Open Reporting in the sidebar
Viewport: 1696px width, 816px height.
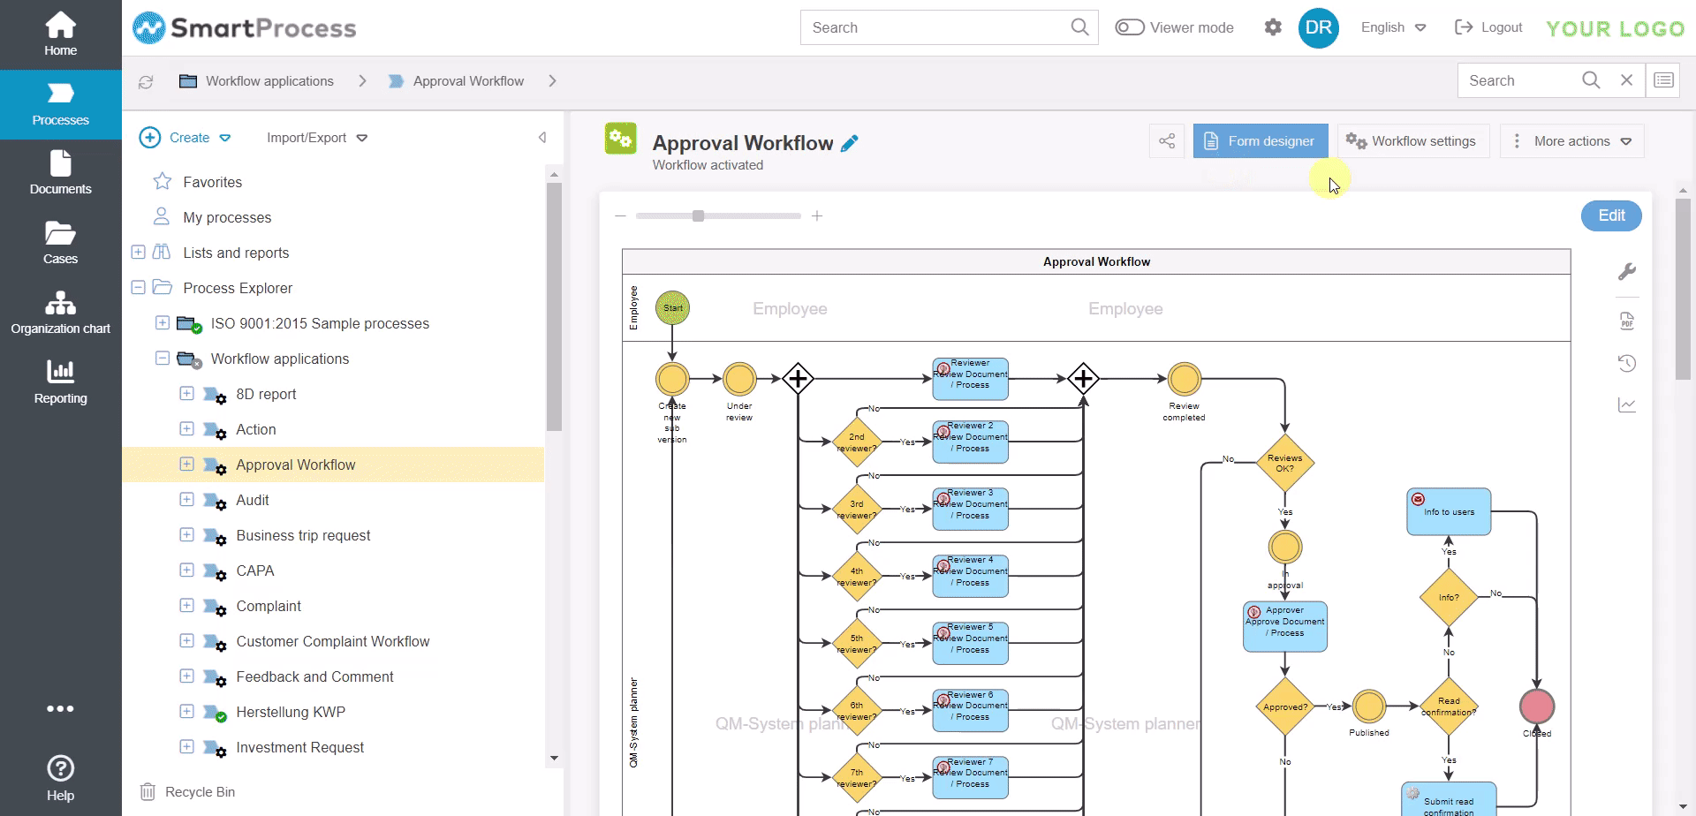click(60, 382)
